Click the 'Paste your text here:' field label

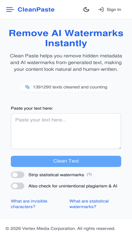32,108
